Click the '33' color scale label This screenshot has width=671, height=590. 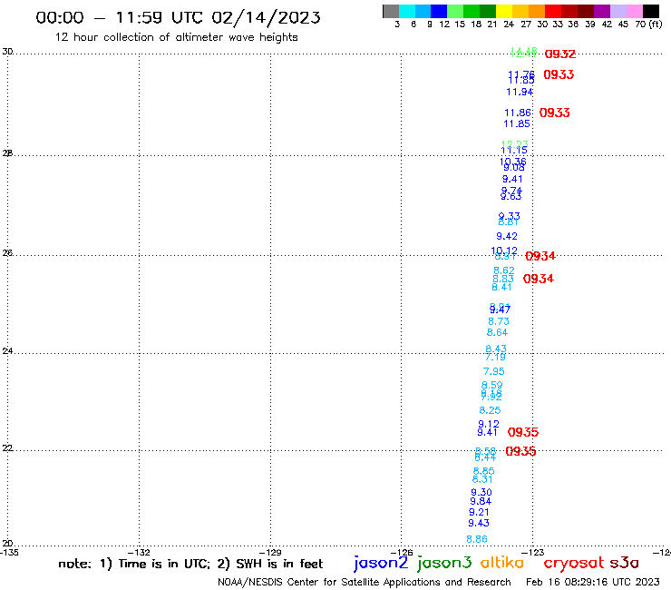click(558, 25)
